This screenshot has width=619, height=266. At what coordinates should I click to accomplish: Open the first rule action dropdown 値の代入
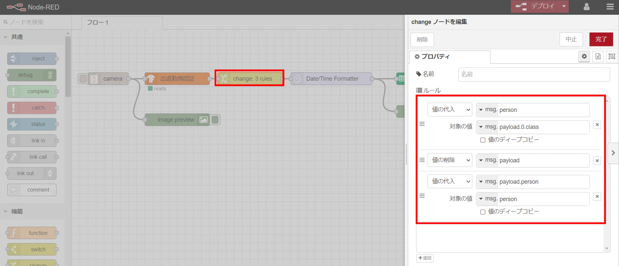click(450, 109)
